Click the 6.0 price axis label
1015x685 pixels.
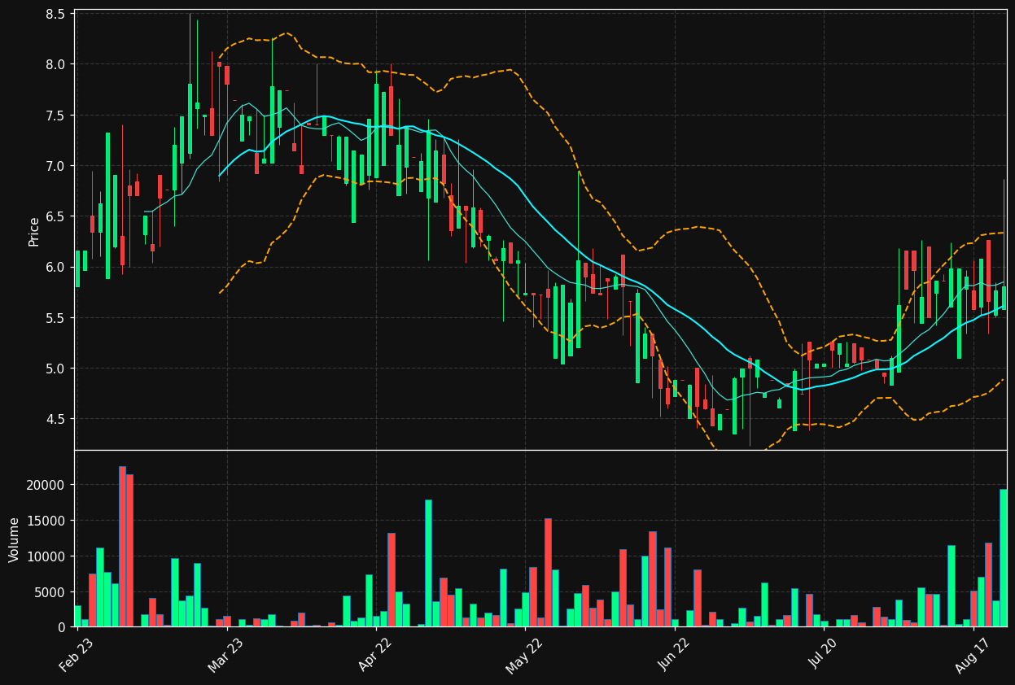(x=56, y=267)
